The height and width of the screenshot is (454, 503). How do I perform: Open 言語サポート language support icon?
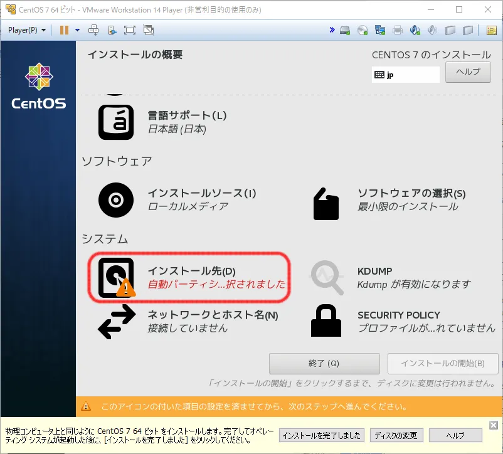click(116, 122)
